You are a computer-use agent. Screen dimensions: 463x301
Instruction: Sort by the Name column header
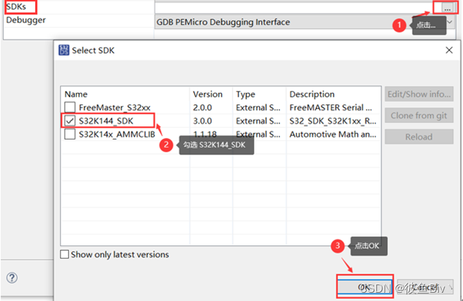[x=76, y=94]
